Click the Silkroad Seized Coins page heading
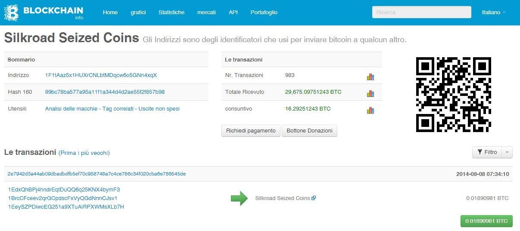 point(72,38)
